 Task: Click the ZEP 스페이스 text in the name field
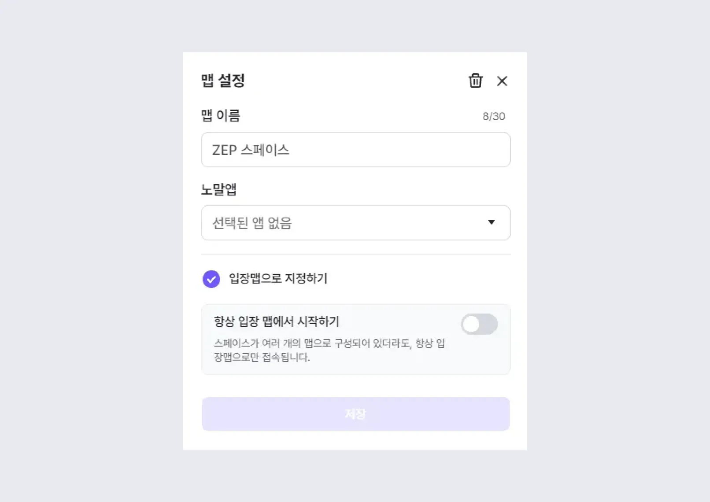point(251,150)
